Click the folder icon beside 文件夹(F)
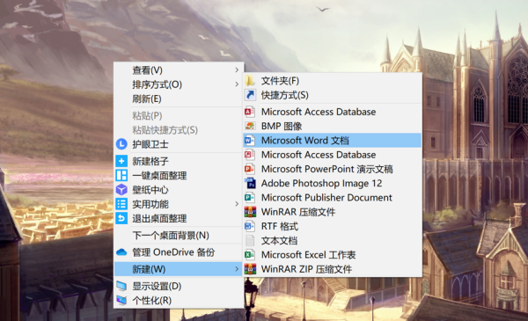Viewport: 528px width, 321px height. pos(250,81)
